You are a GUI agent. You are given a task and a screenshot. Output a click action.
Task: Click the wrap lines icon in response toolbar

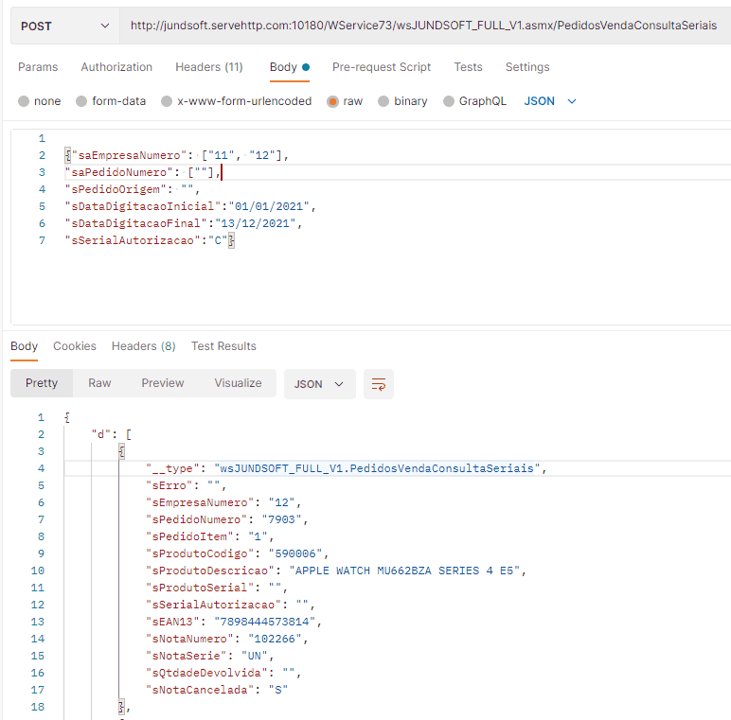tap(379, 384)
